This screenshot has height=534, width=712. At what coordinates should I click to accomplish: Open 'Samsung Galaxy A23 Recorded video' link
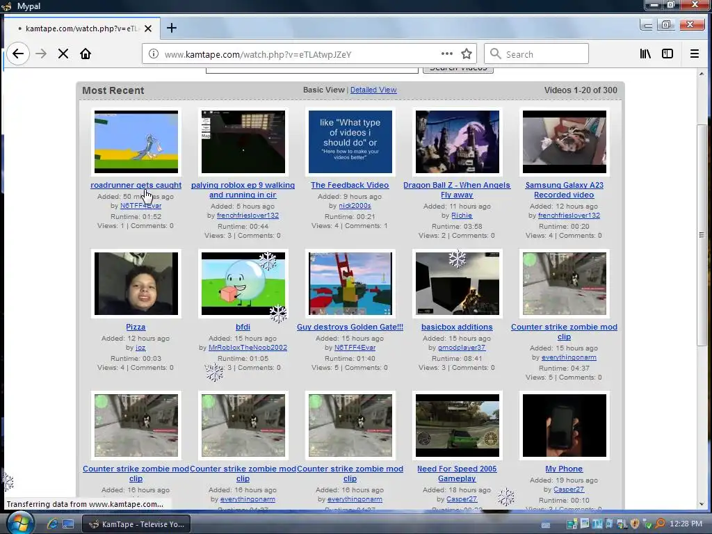564,190
